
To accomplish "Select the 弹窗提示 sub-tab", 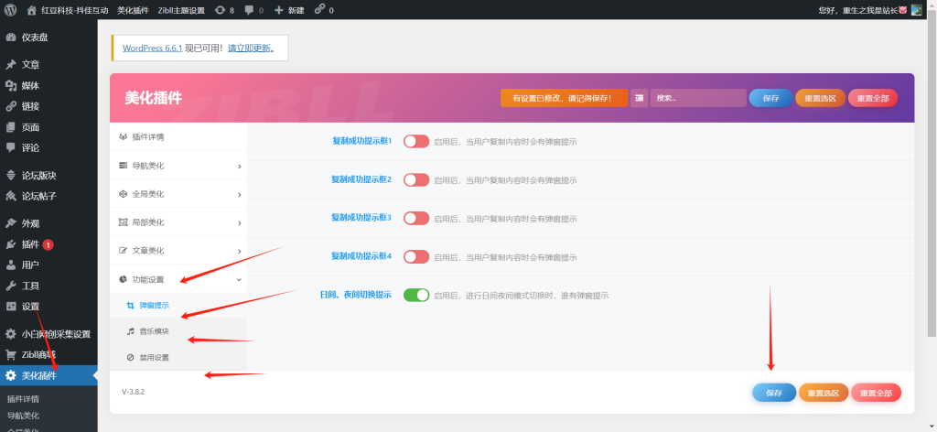I will (178, 306).
